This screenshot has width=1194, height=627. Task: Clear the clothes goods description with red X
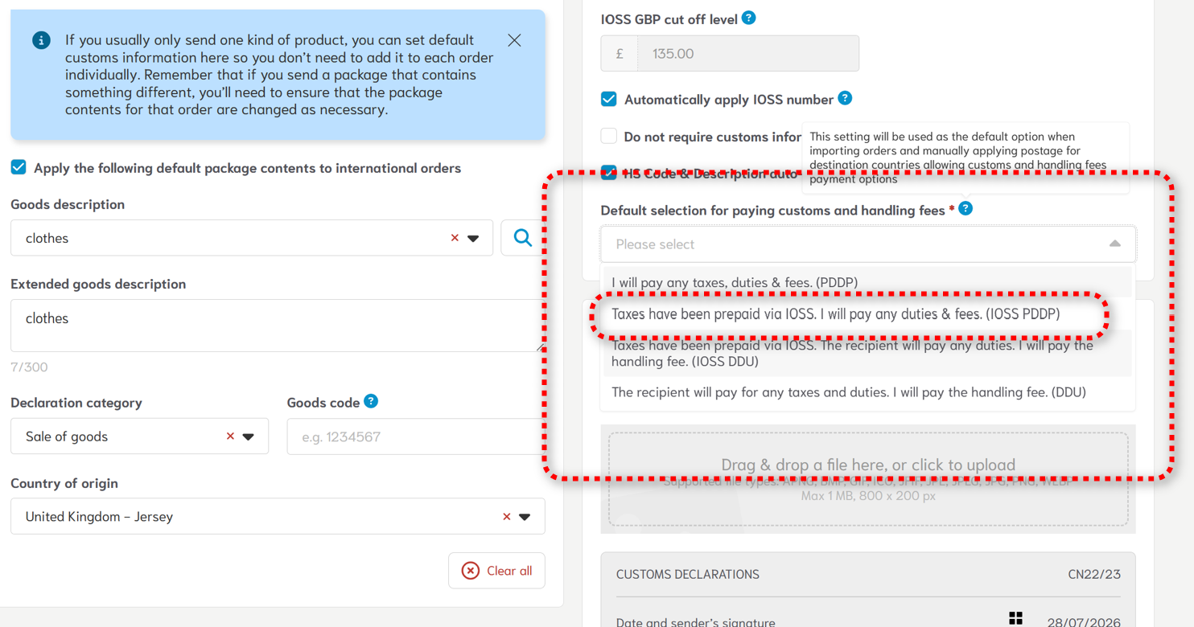(x=455, y=238)
